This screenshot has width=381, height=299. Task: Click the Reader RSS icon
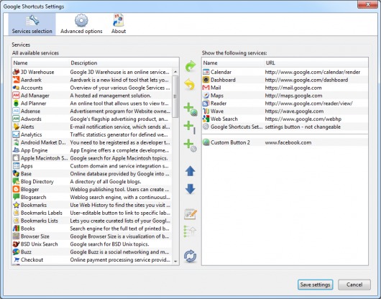(x=206, y=103)
